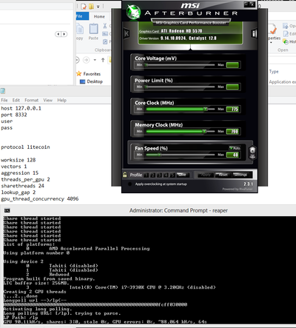Image resolution: width=296 pixels, height=328 pixels.
Task: Click the Core Voltage slider track
Action: click(x=181, y=65)
